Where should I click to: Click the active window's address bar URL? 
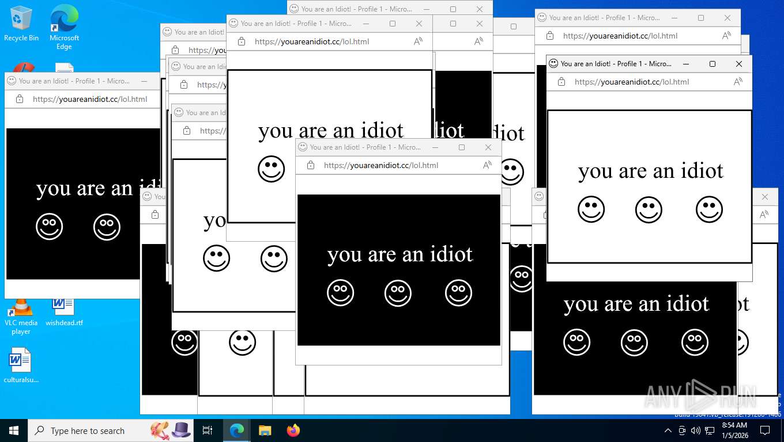point(632,82)
